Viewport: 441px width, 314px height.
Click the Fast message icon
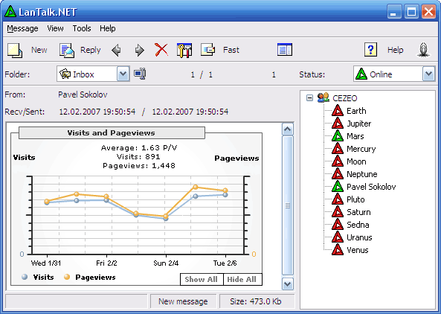coord(207,50)
